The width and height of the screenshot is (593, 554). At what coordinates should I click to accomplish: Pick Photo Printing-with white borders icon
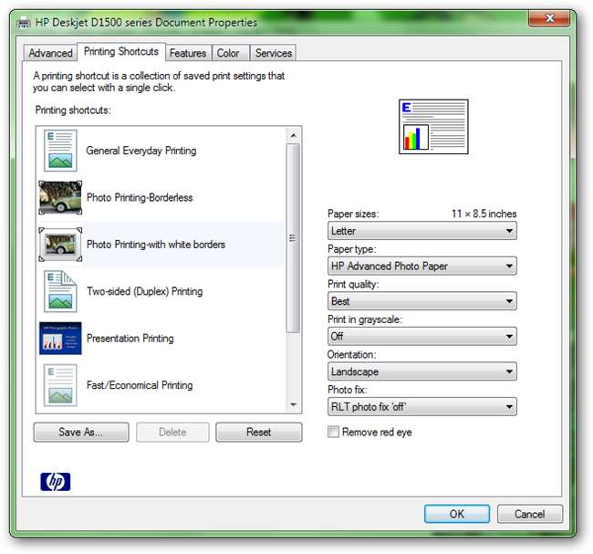(60, 245)
